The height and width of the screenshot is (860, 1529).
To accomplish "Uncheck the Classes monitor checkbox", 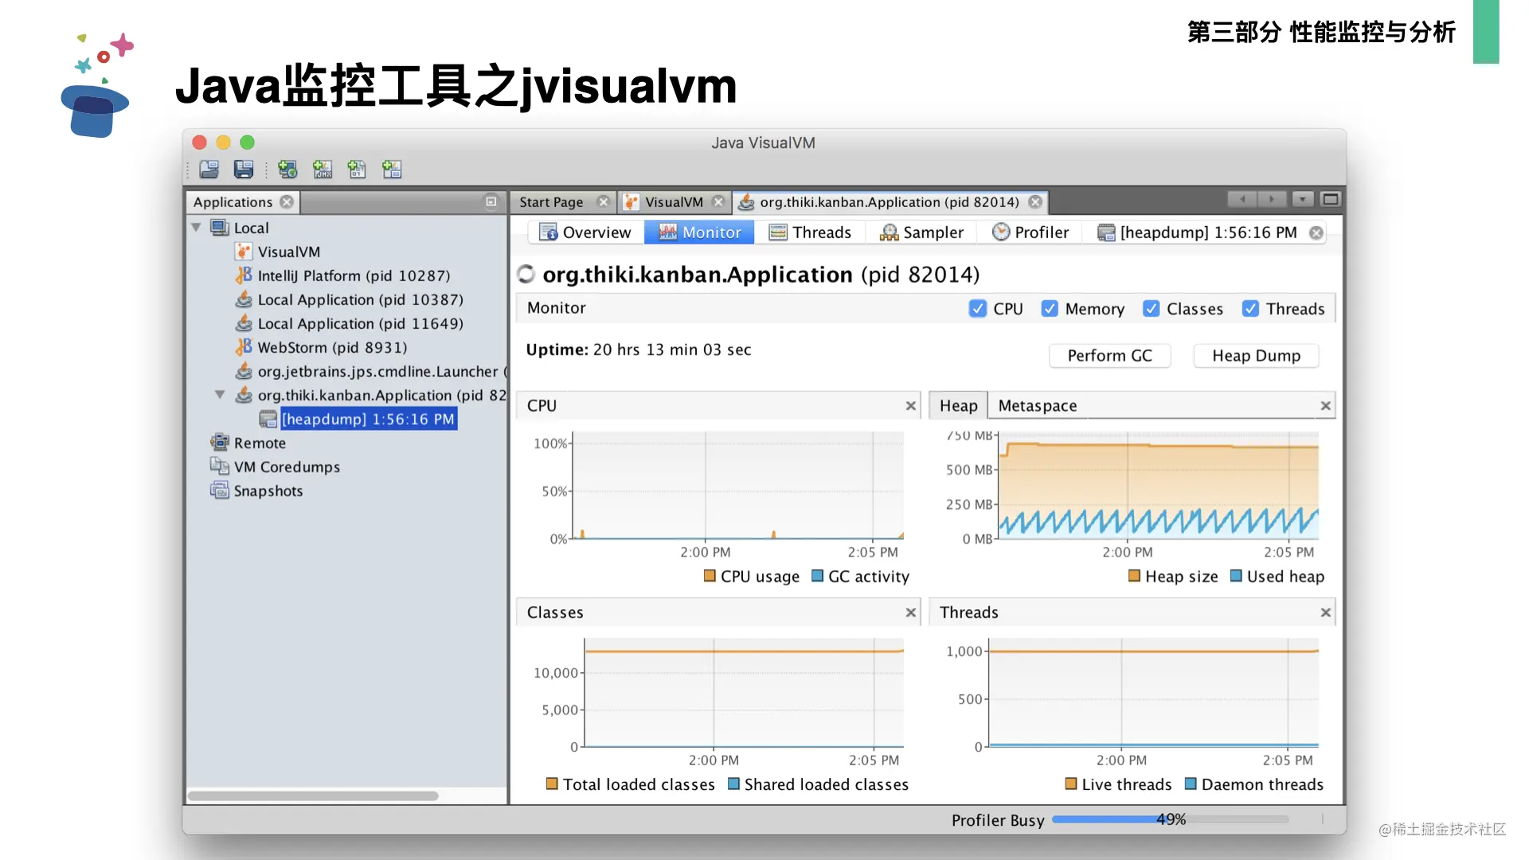I will coord(1151,309).
